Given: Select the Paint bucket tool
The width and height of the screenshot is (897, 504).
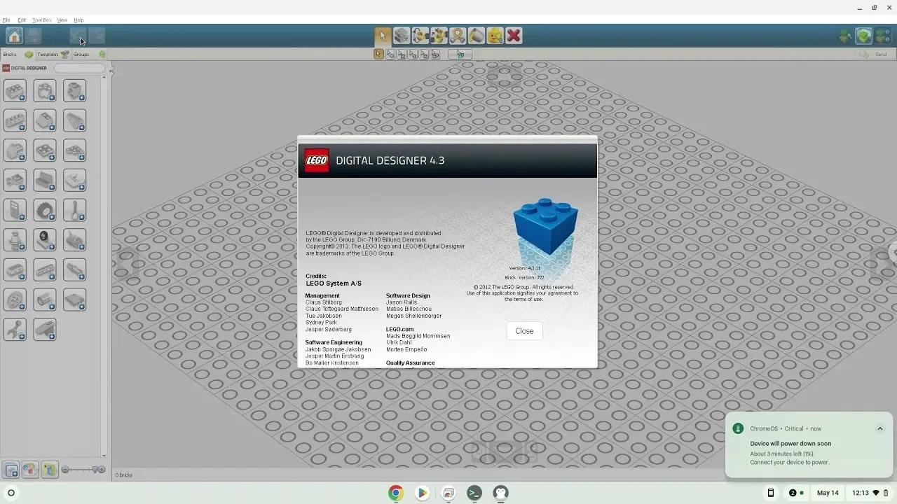Looking at the screenshot, I should (477, 36).
